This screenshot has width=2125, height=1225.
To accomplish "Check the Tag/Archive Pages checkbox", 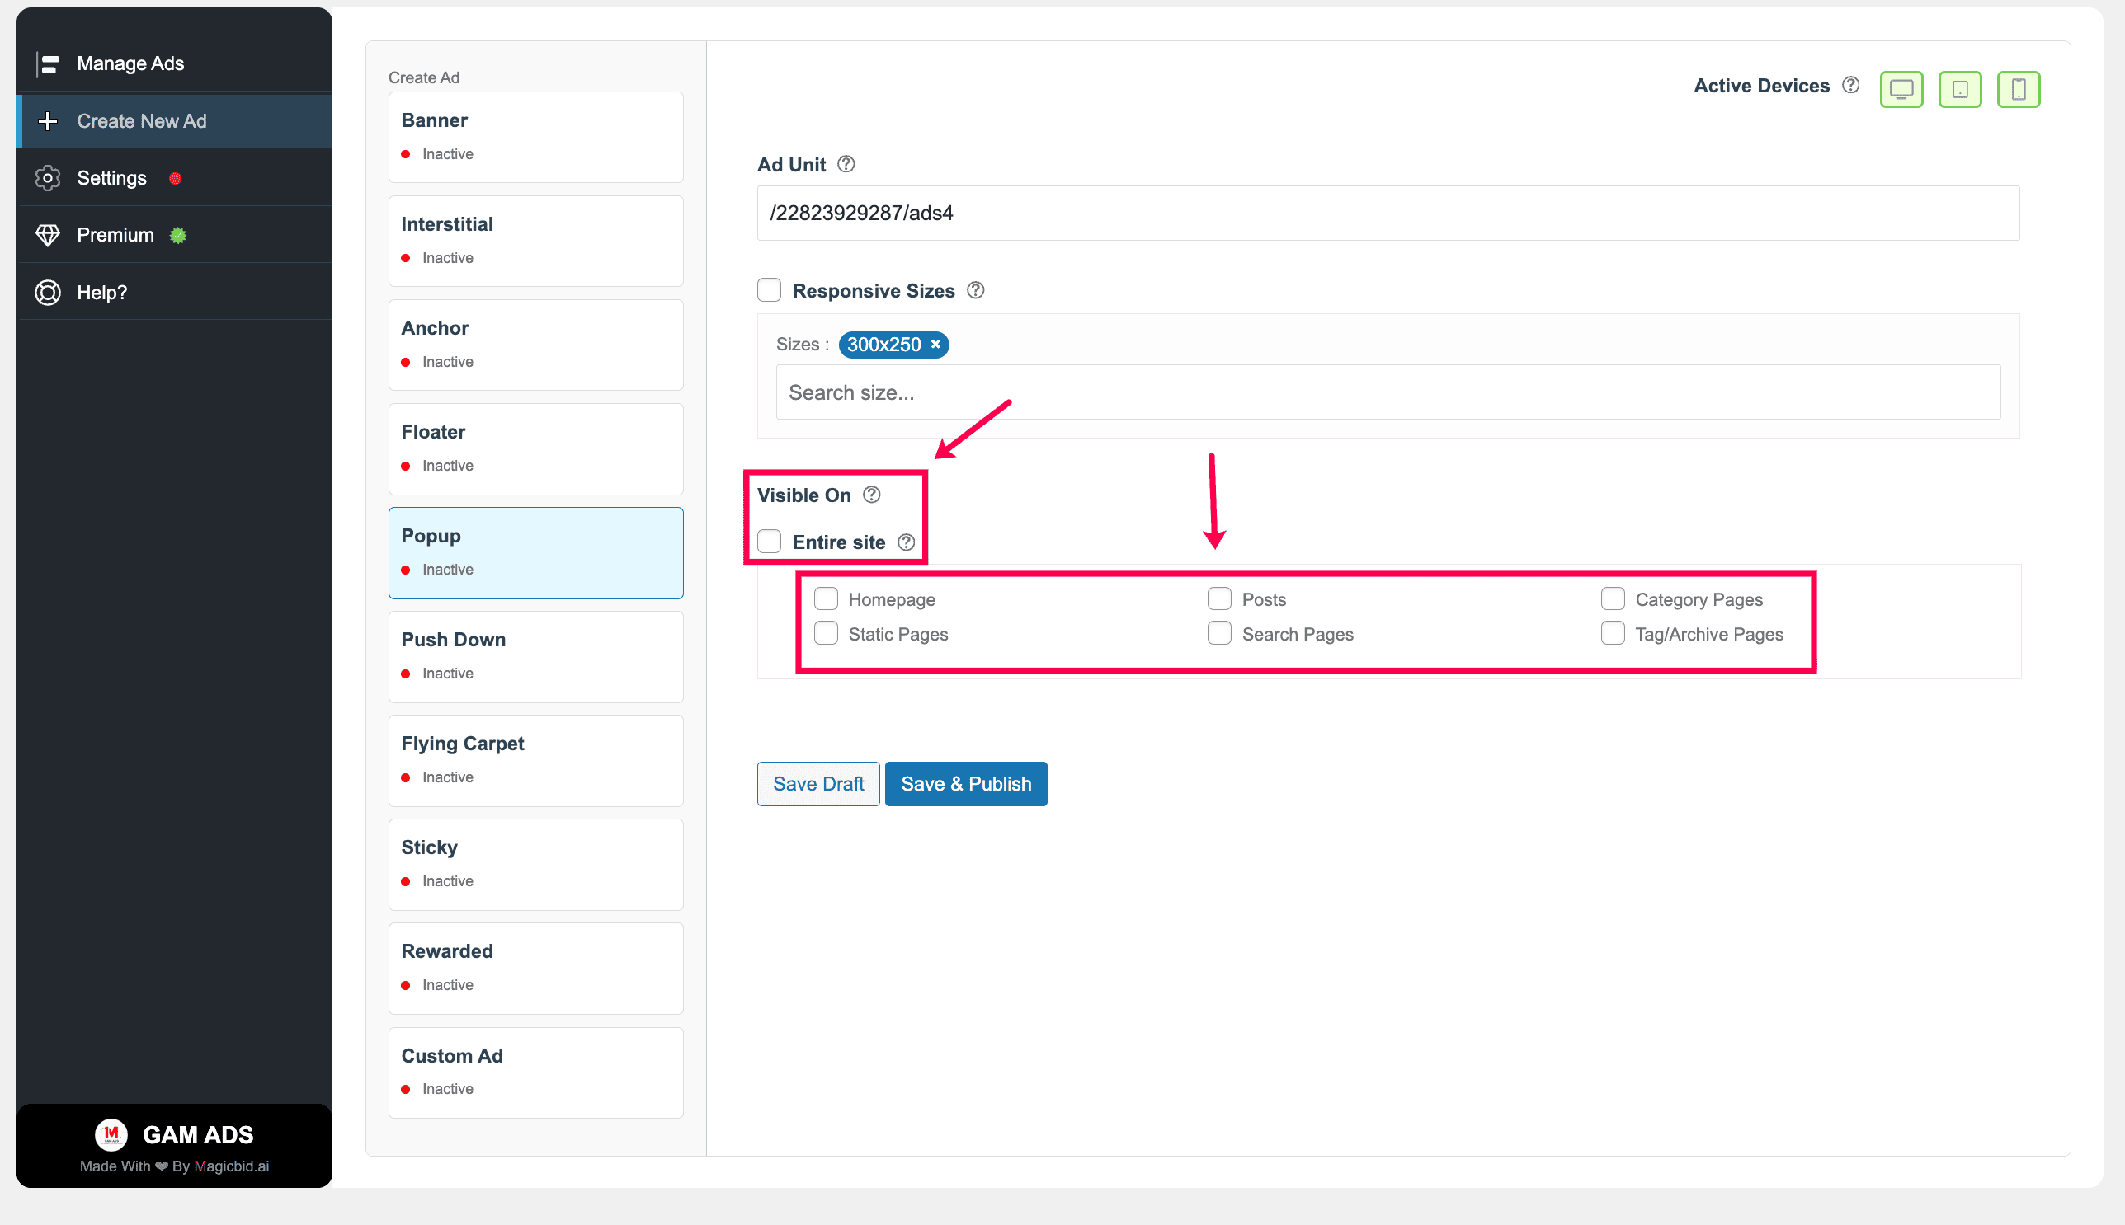I will point(1612,634).
